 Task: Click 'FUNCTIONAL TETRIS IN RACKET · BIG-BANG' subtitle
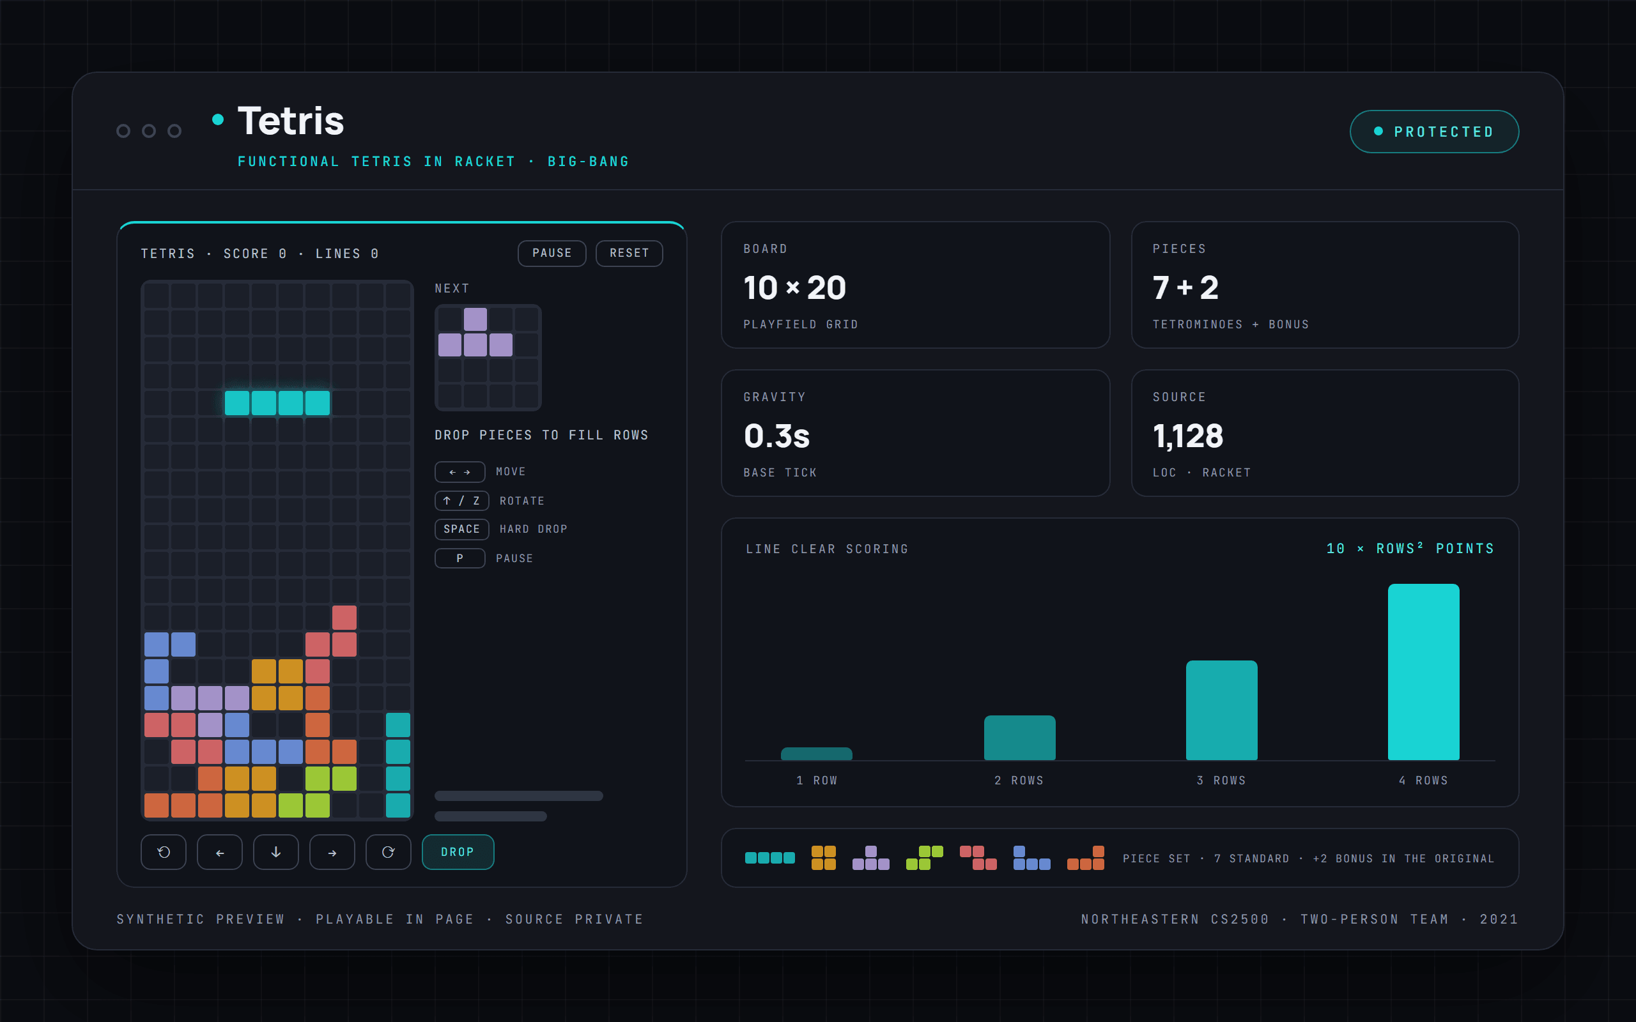433,162
